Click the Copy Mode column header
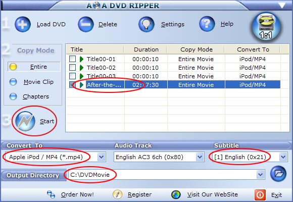 pyautogui.click(x=196, y=49)
